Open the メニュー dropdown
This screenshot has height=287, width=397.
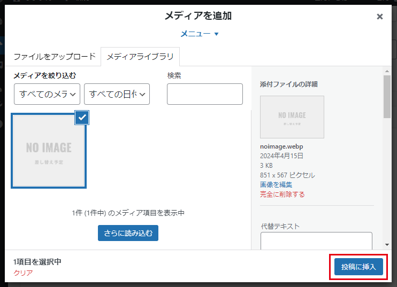tap(199, 34)
